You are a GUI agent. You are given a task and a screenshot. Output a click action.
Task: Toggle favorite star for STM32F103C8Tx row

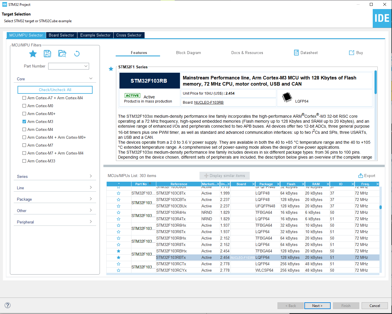click(x=119, y=193)
